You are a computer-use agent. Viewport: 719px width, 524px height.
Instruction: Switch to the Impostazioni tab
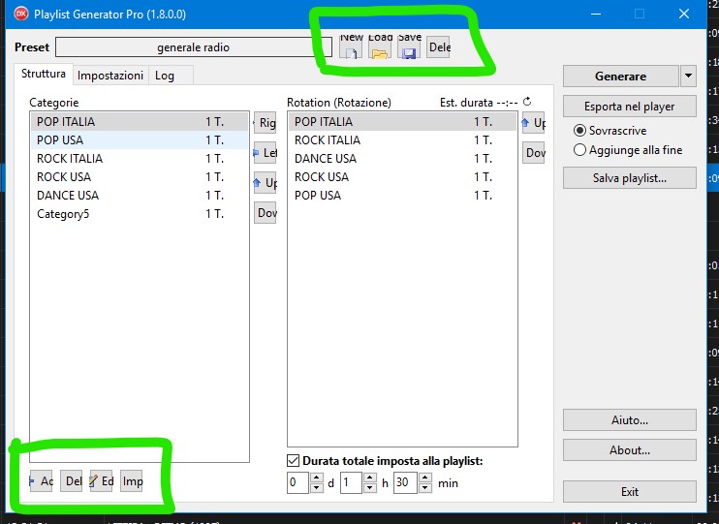pyautogui.click(x=110, y=76)
